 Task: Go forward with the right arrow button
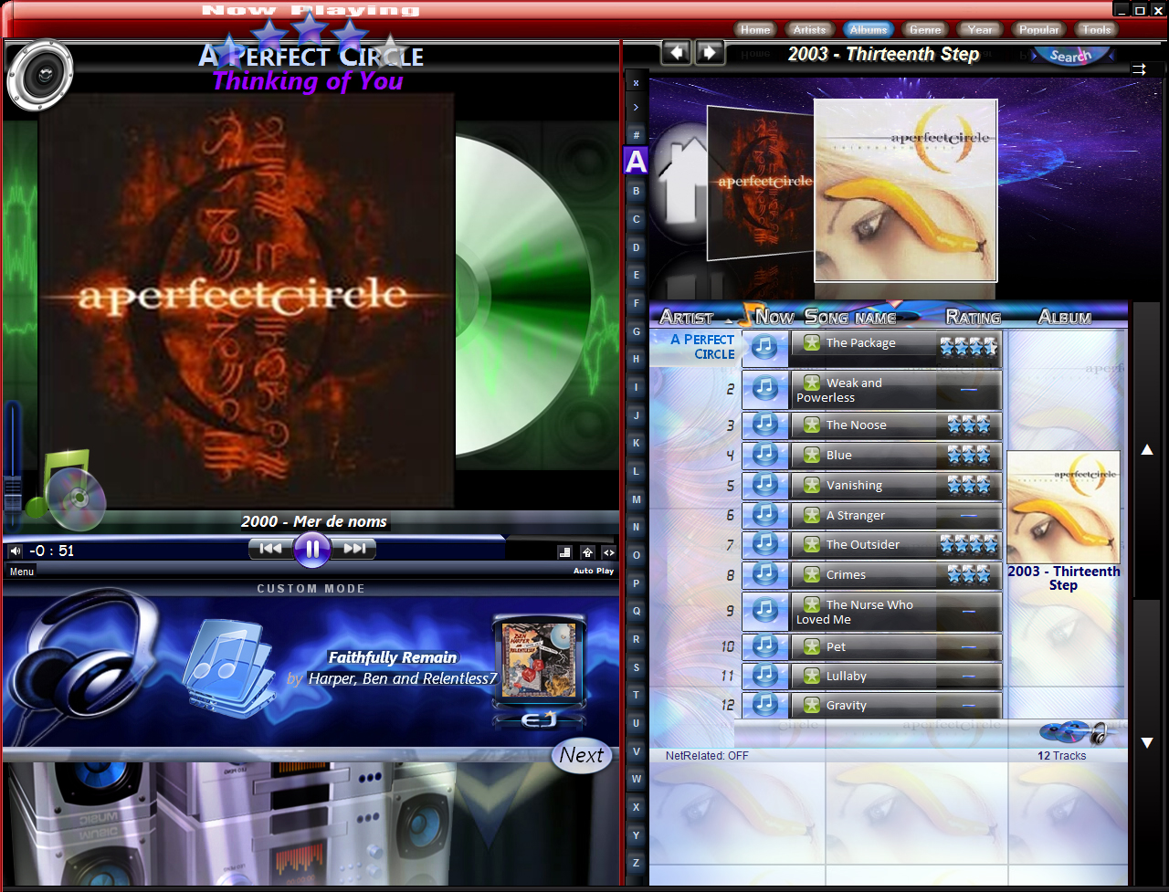tap(710, 52)
